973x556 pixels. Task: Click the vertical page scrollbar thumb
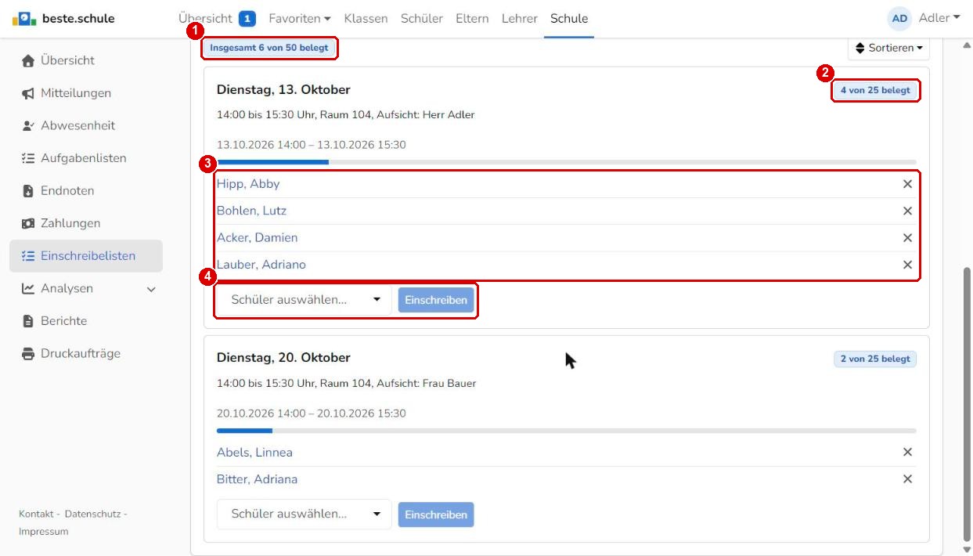[967, 403]
